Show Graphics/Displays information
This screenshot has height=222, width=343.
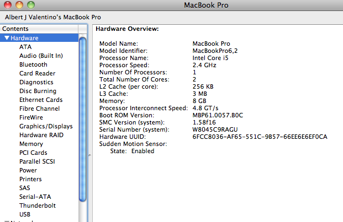point(46,126)
